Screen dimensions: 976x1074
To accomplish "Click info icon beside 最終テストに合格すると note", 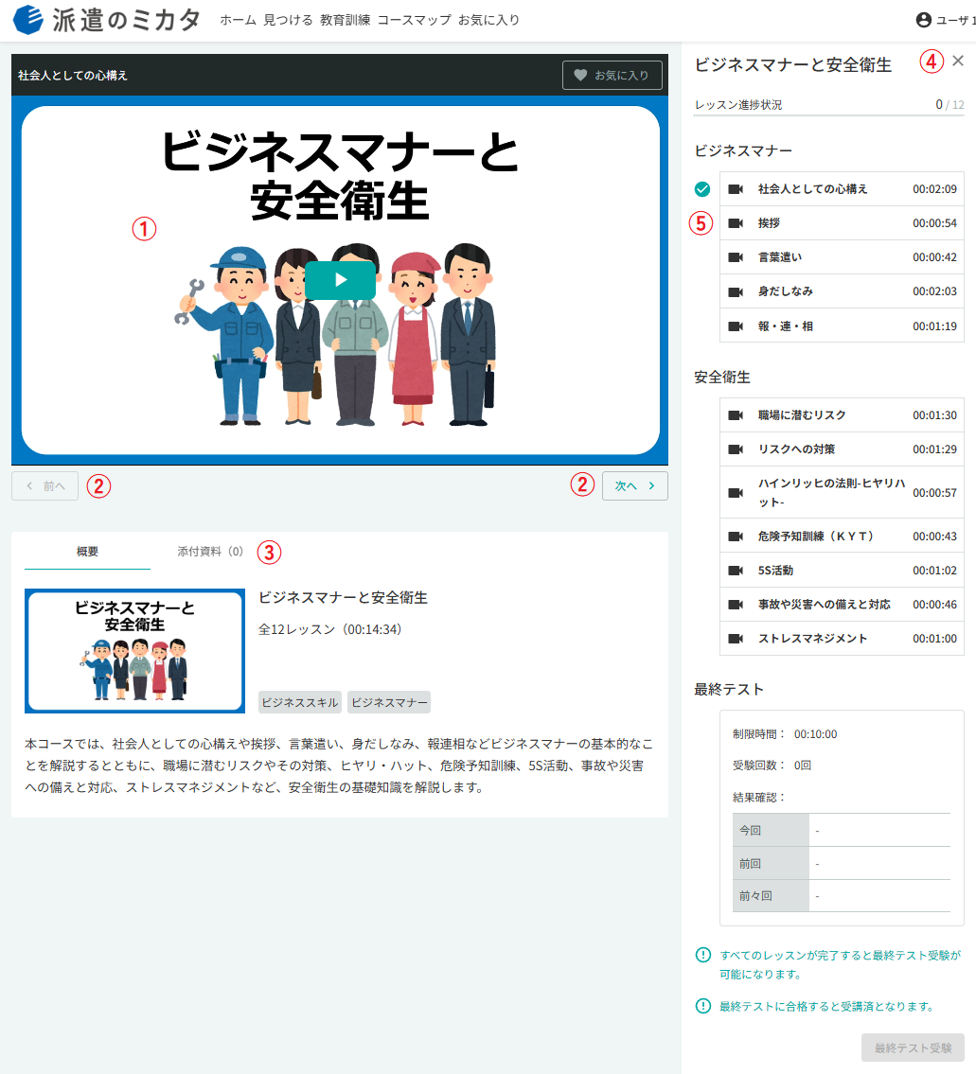I will click(703, 1006).
